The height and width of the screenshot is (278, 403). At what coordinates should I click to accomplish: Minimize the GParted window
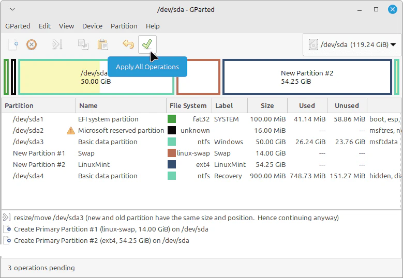[360, 10]
